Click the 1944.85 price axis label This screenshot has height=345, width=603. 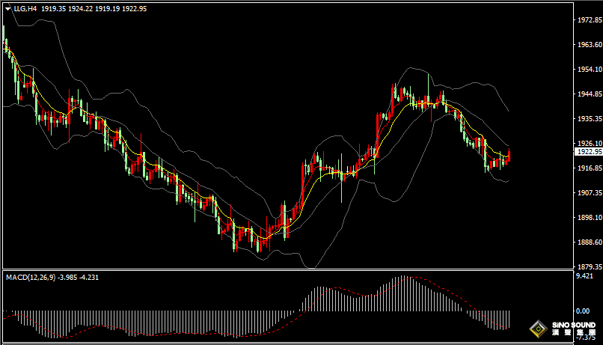click(x=588, y=94)
